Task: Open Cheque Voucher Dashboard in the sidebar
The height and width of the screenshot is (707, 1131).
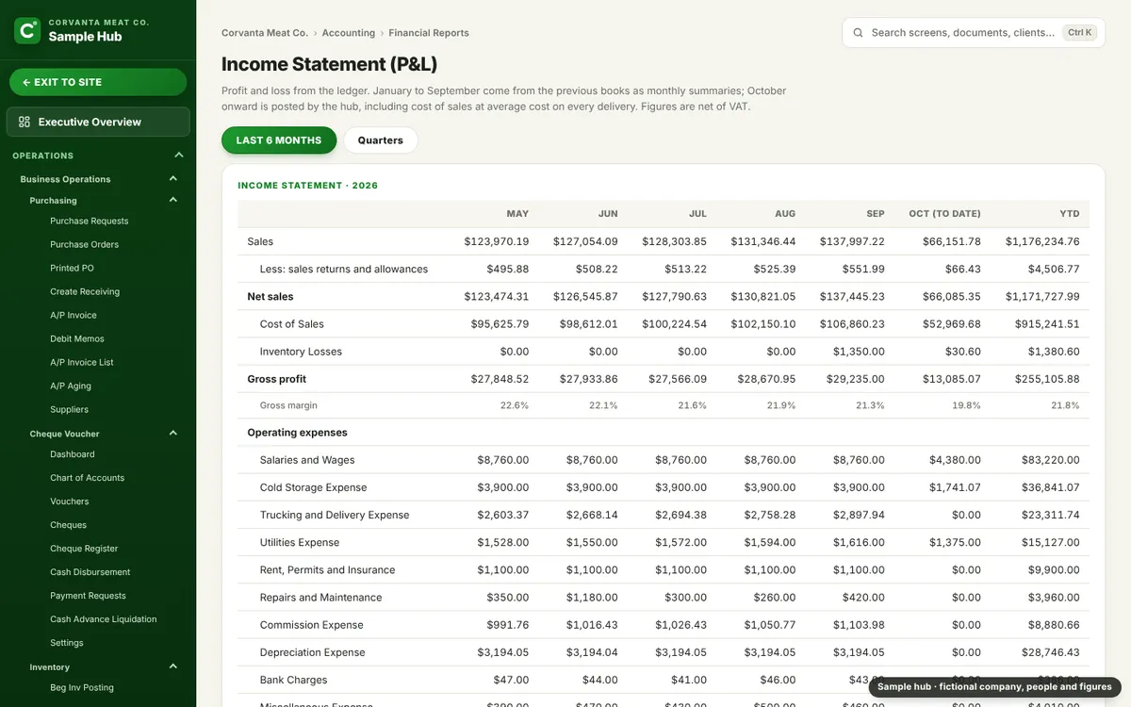Action: [x=73, y=453]
